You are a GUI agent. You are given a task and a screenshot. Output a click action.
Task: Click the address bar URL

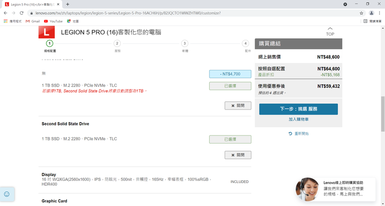128,13
